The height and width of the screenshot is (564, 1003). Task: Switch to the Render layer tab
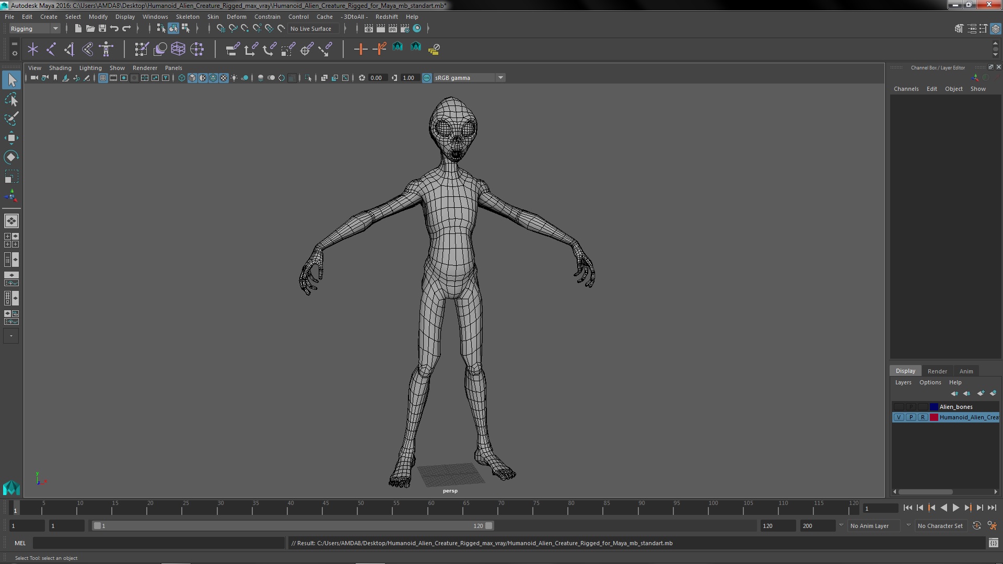pos(937,371)
